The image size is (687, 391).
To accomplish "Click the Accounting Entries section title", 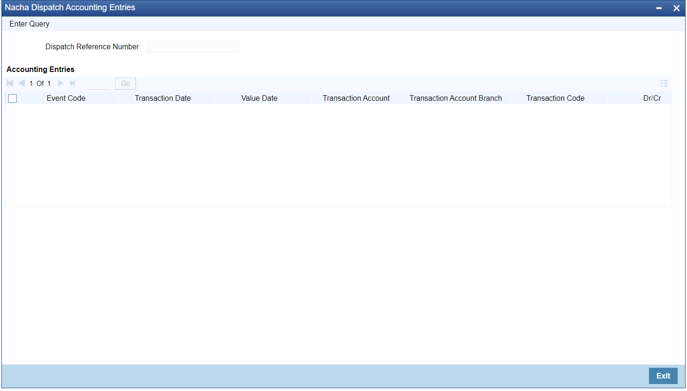I will click(x=40, y=70).
